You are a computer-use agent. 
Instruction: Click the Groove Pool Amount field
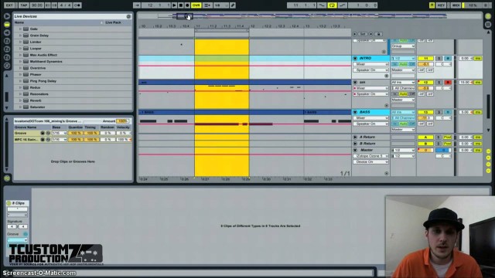pyautogui.click(x=122, y=121)
